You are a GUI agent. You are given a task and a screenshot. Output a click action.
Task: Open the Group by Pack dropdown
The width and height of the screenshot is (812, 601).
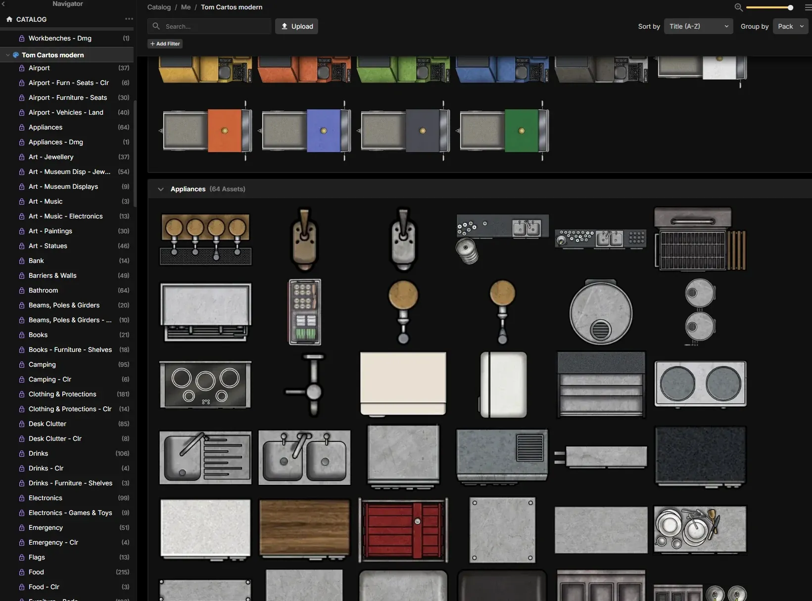[x=790, y=26]
